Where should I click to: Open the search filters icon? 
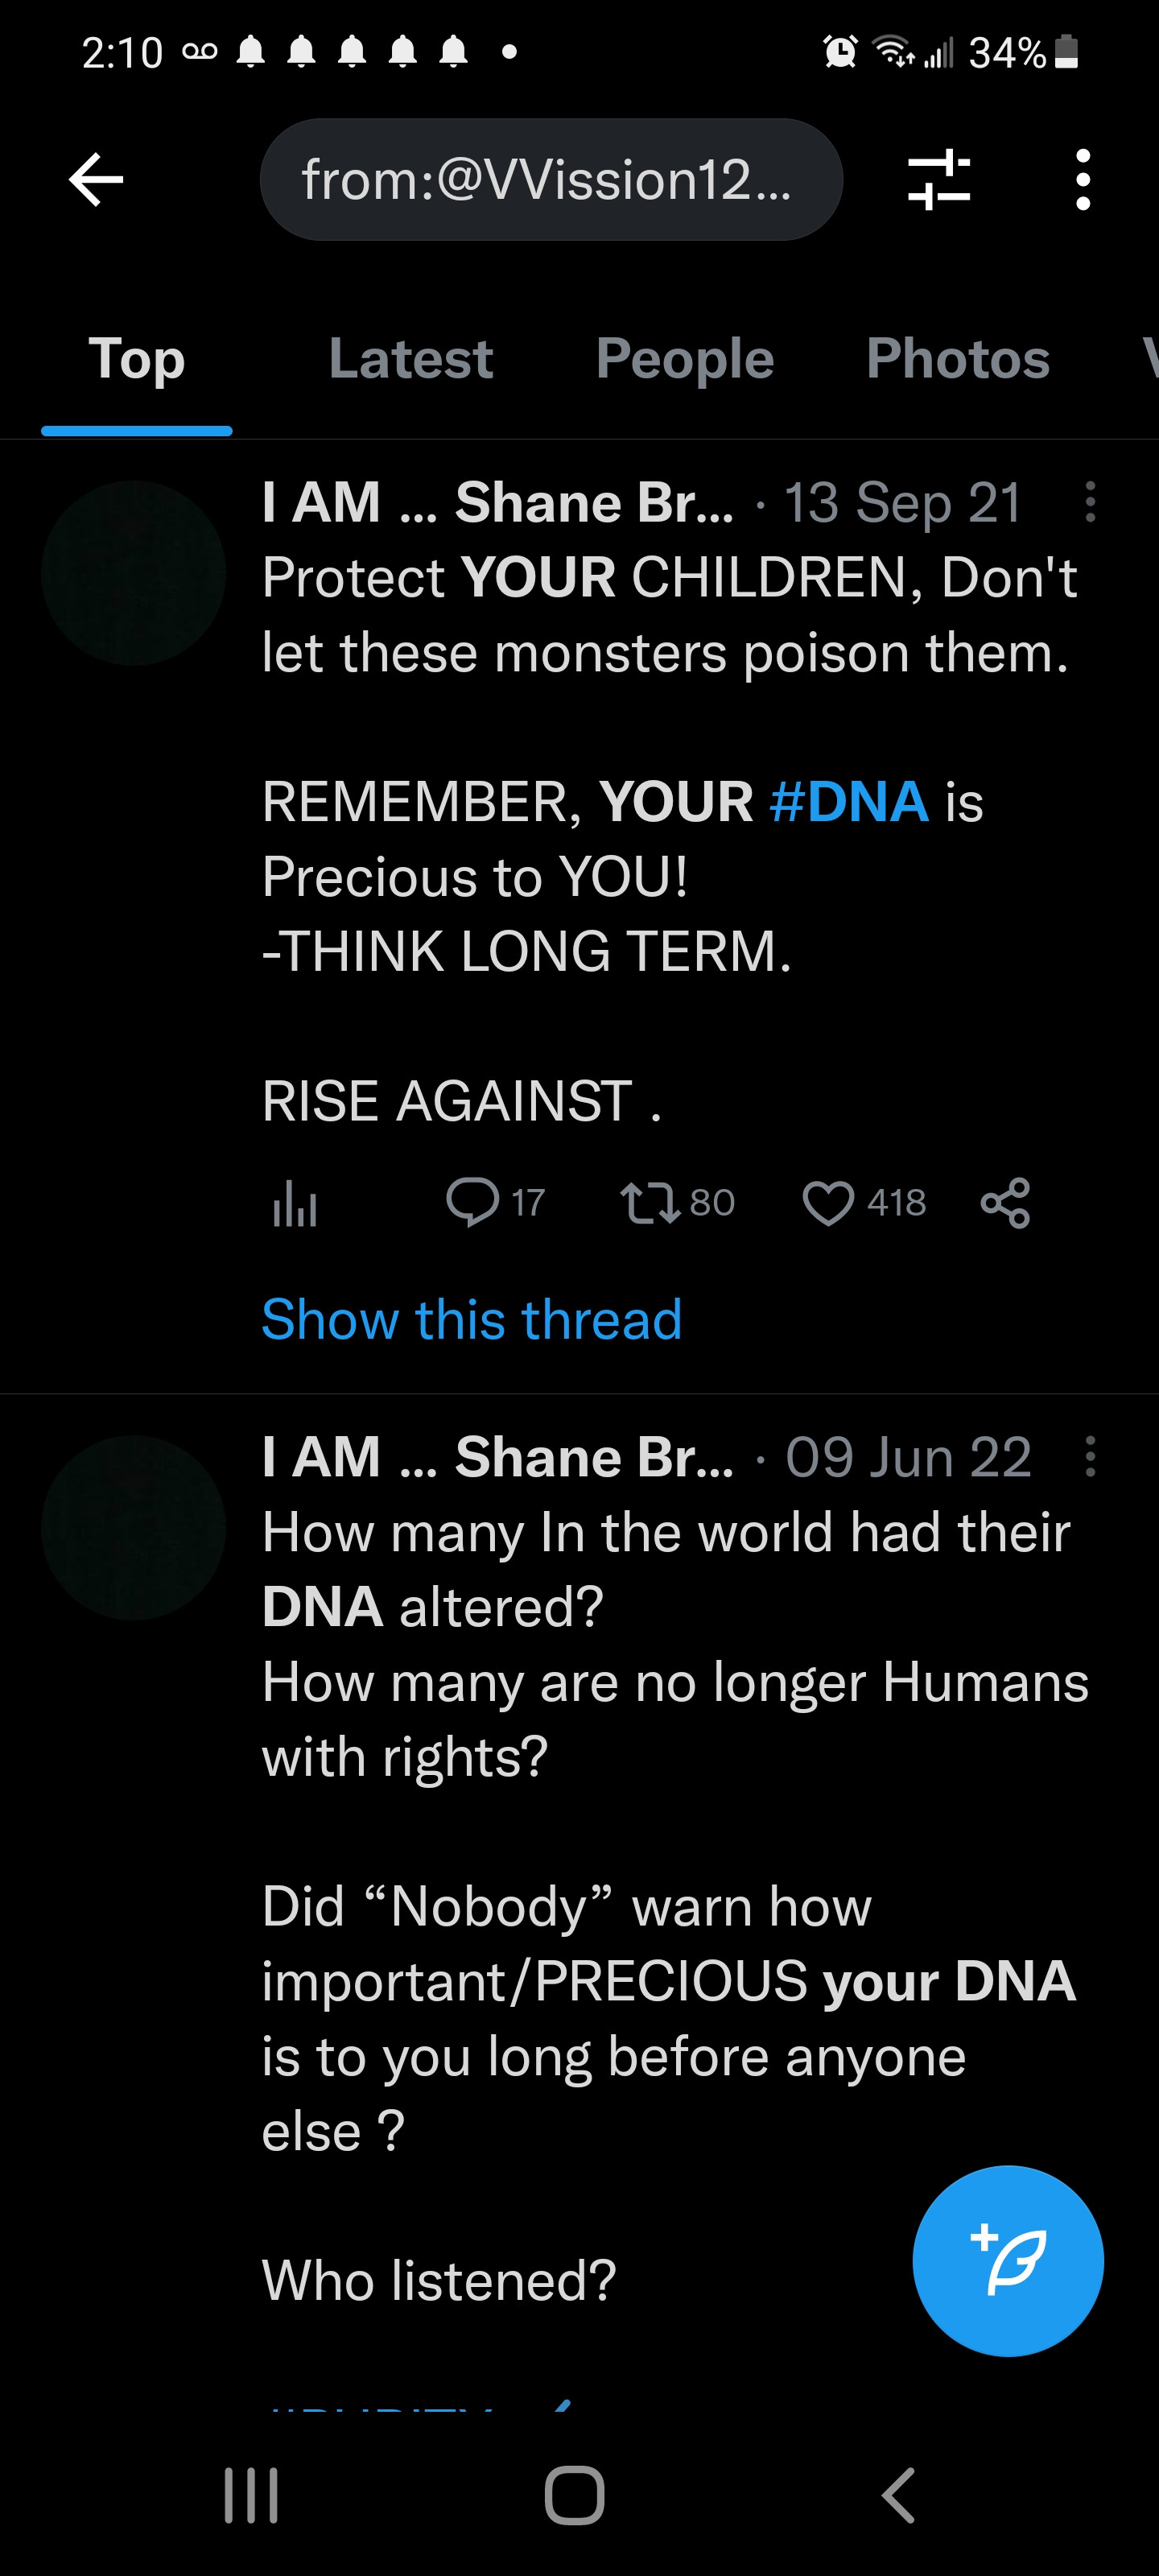tap(938, 180)
